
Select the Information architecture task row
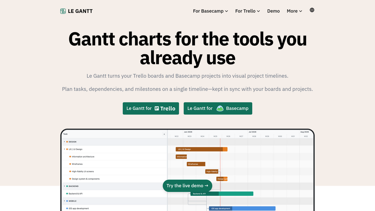114,157
